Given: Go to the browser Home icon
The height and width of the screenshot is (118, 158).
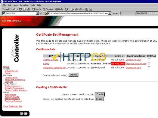Looking at the screenshot, I should [x=28, y=9].
